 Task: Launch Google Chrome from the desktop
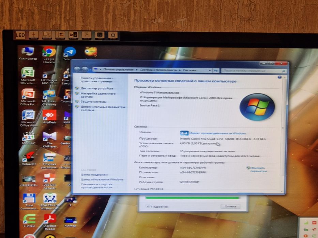coord(49,55)
